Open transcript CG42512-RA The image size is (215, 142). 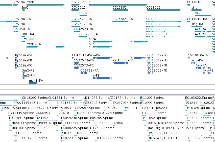point(76,27)
